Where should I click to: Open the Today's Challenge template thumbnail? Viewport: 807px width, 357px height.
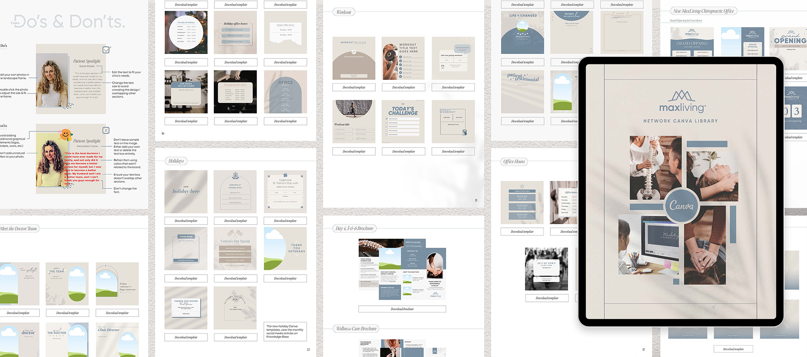403,122
